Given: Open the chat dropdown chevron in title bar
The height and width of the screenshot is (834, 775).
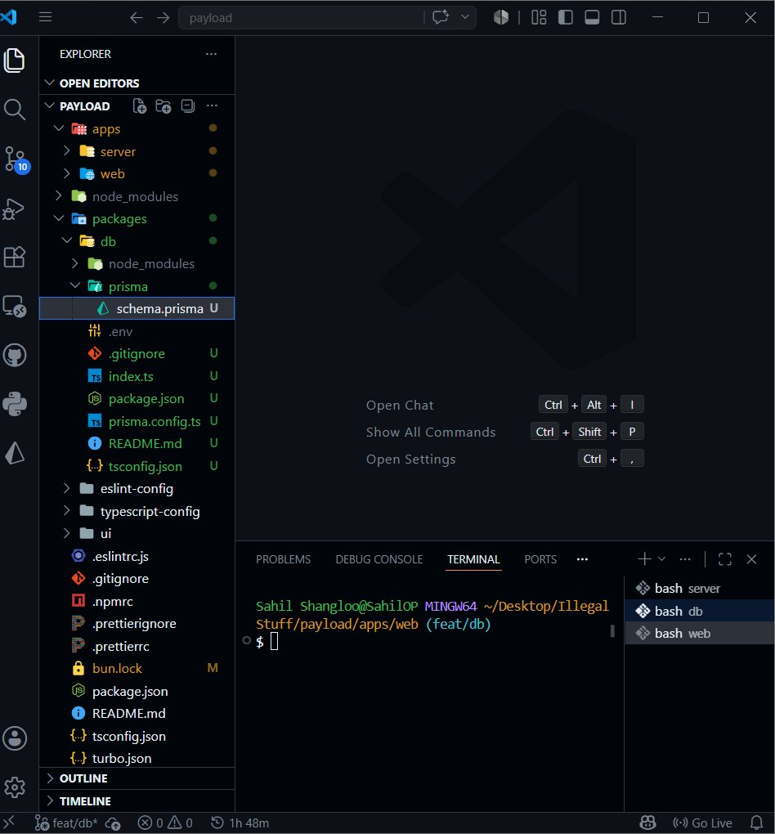Looking at the screenshot, I should [465, 17].
